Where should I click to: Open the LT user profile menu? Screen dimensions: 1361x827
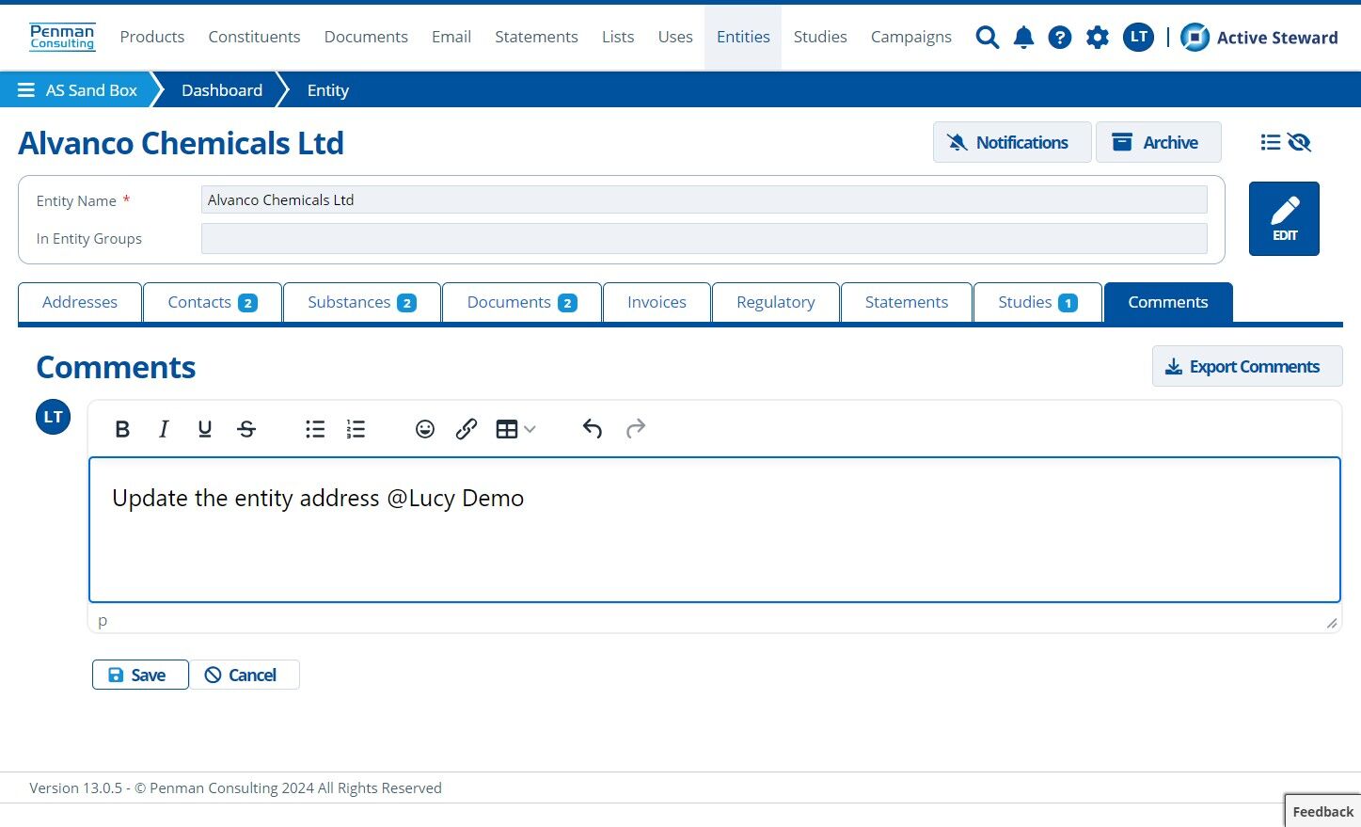(x=1138, y=38)
